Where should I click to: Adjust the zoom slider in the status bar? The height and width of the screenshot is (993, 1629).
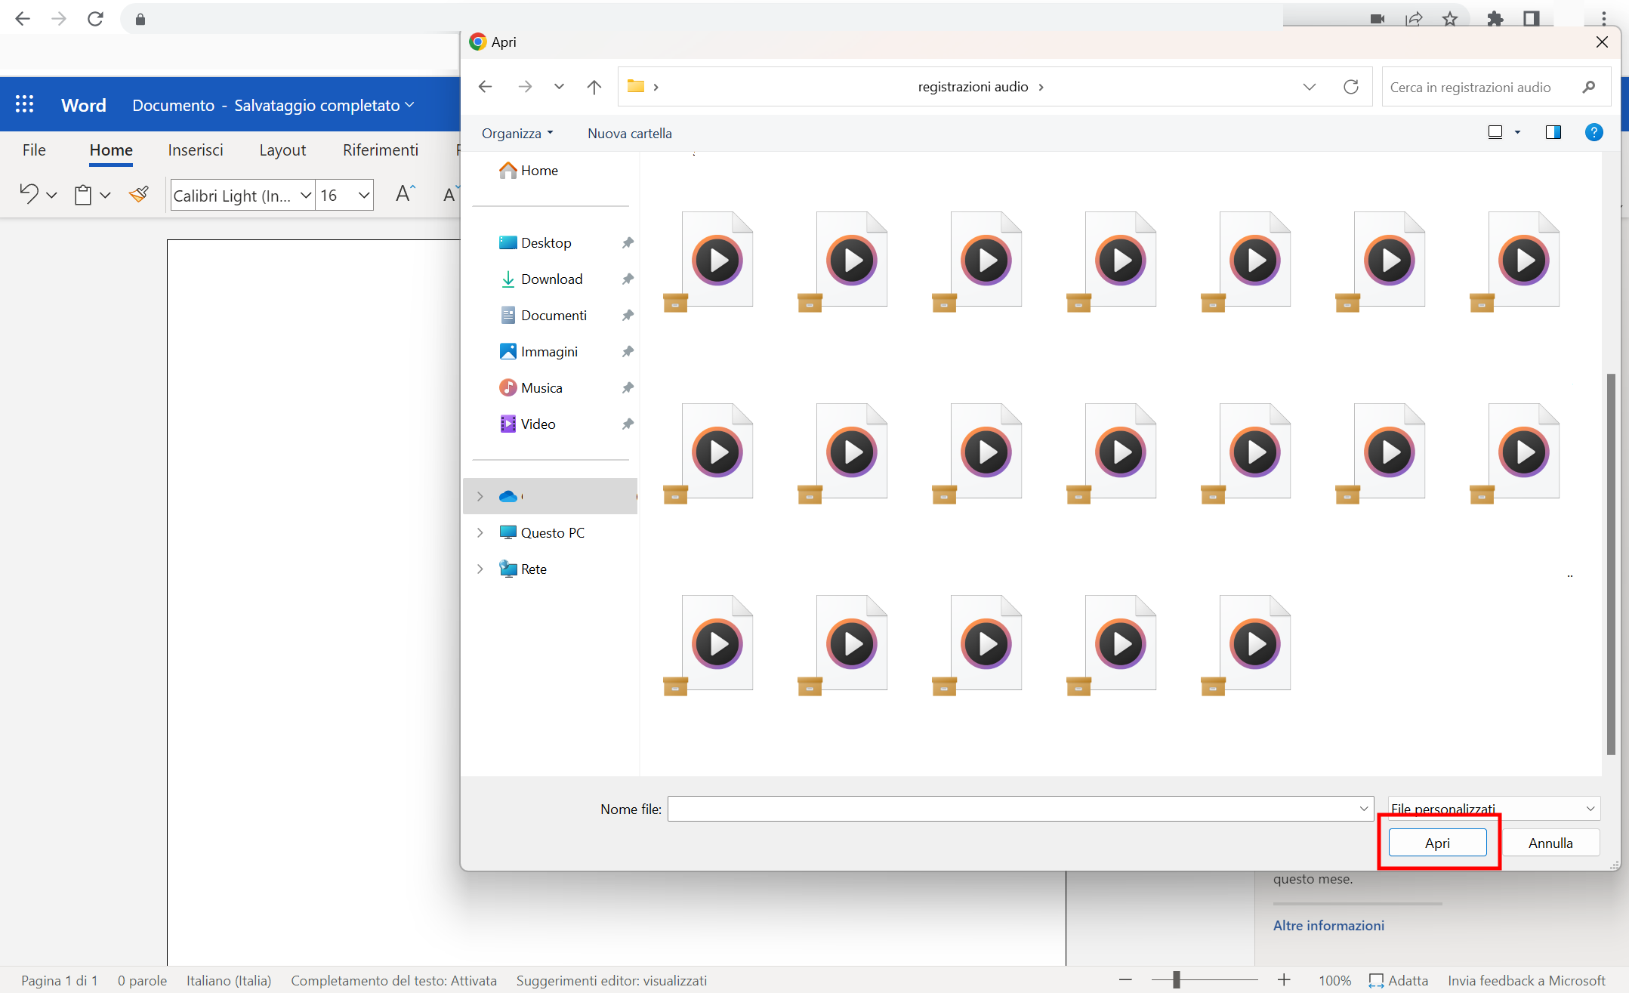1177,979
